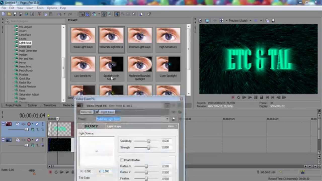Click Save Preset icon in Video Event FX
The height and width of the screenshot is (181, 322).
click(174, 119)
